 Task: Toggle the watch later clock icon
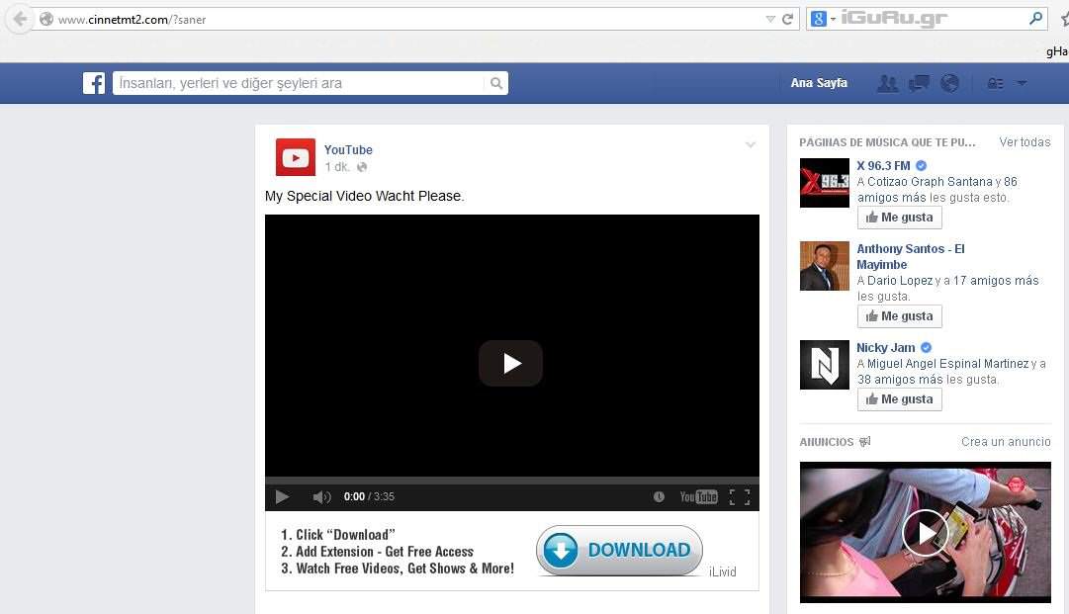(x=659, y=497)
